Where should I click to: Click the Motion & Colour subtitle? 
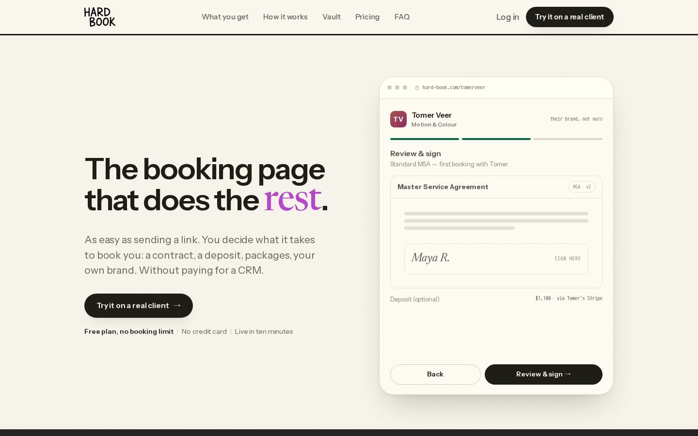pyautogui.click(x=434, y=125)
